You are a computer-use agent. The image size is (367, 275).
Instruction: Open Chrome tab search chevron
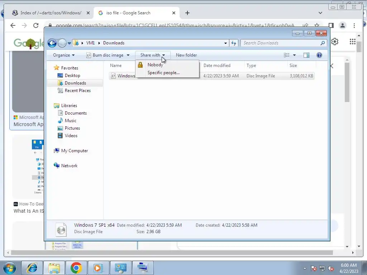pos(320,13)
